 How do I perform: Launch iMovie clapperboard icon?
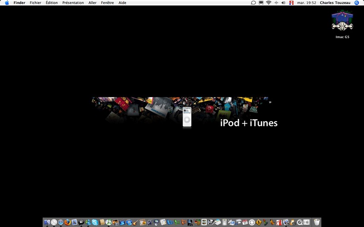coord(122,222)
